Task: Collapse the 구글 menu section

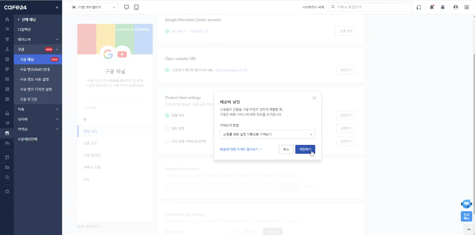Action: point(38,49)
